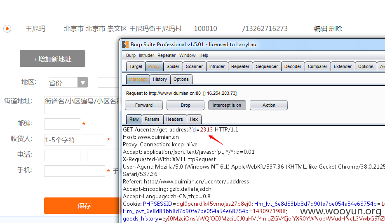Switch to the Spider tab
The height and width of the screenshot is (223, 385).
[x=173, y=66]
